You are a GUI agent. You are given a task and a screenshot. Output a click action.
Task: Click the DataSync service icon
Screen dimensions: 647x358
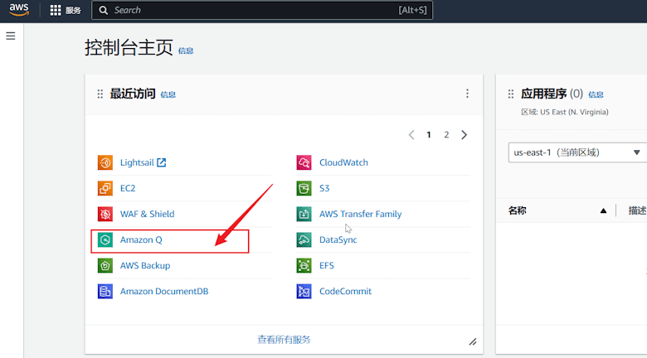(304, 239)
